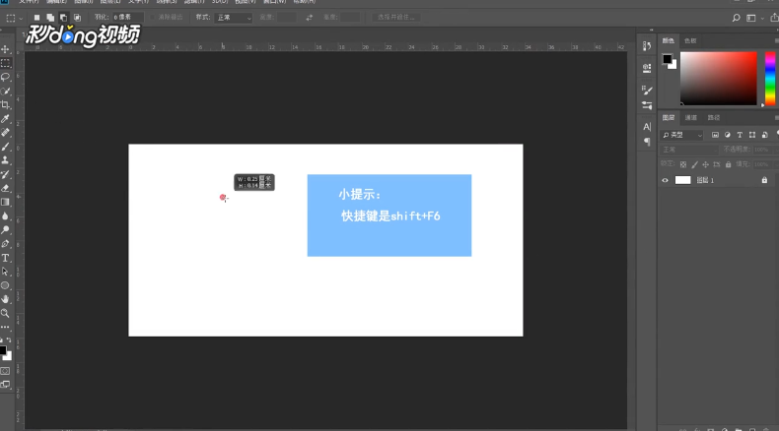The height and width of the screenshot is (431, 779).
Task: Toggle the 消除锯齿 anti-alias checkbox
Action: [x=153, y=18]
